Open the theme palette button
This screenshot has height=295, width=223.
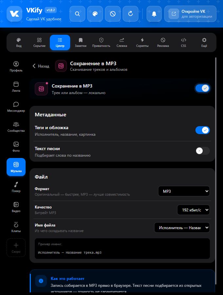(95, 14)
